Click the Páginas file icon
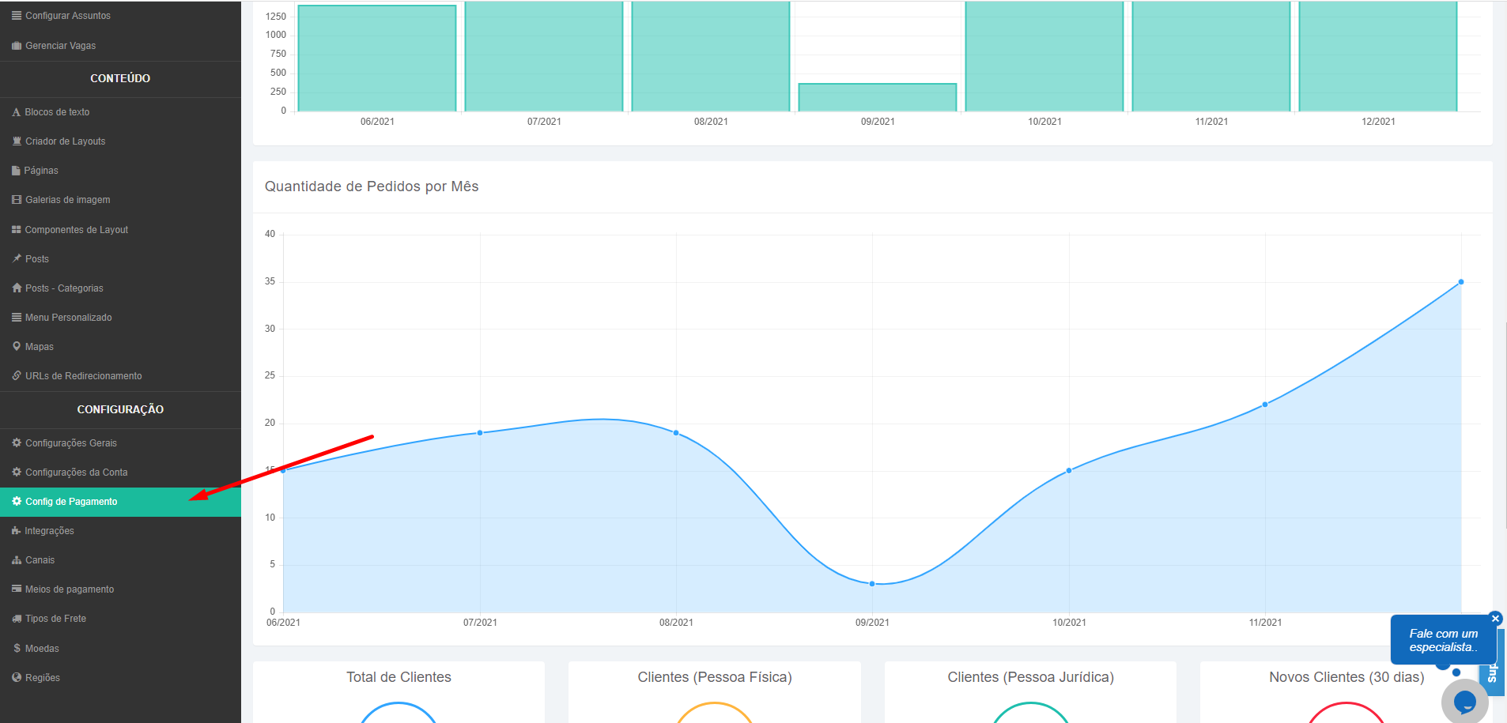Screen dimensions: 1507x723 pos(16,171)
